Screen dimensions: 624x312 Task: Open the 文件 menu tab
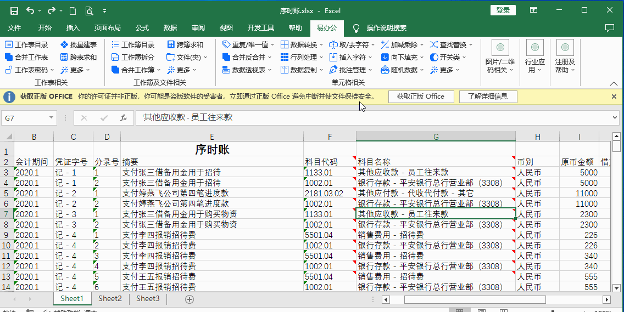14,28
